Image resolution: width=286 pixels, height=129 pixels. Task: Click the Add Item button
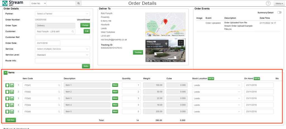coord(11,120)
